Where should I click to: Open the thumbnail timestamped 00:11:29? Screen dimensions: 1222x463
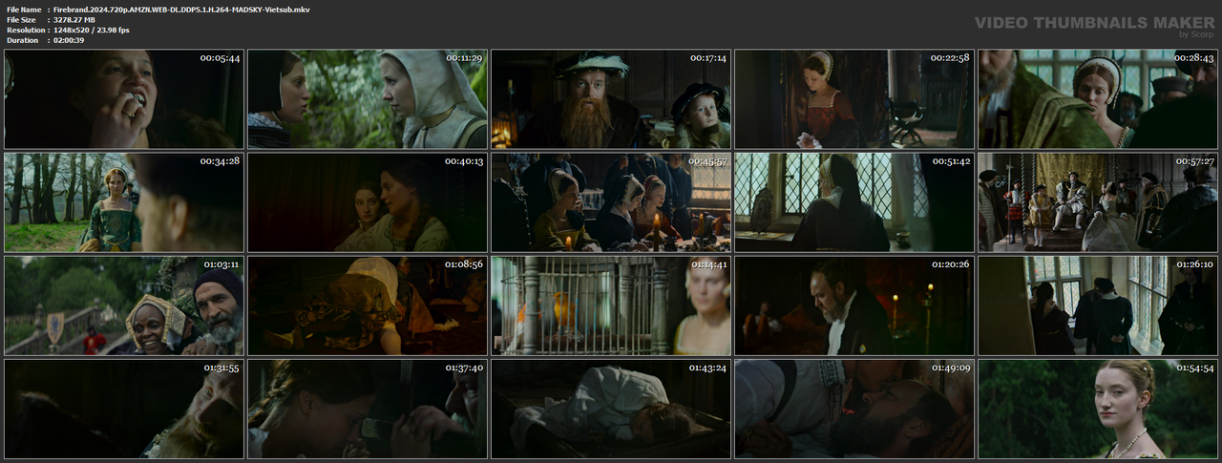(x=368, y=99)
